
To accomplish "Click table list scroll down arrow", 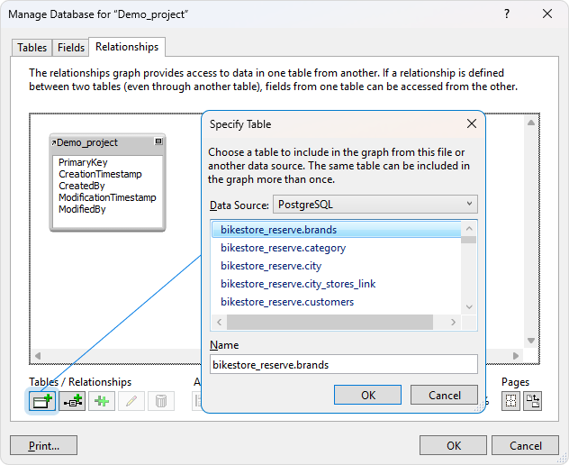I will point(469,307).
